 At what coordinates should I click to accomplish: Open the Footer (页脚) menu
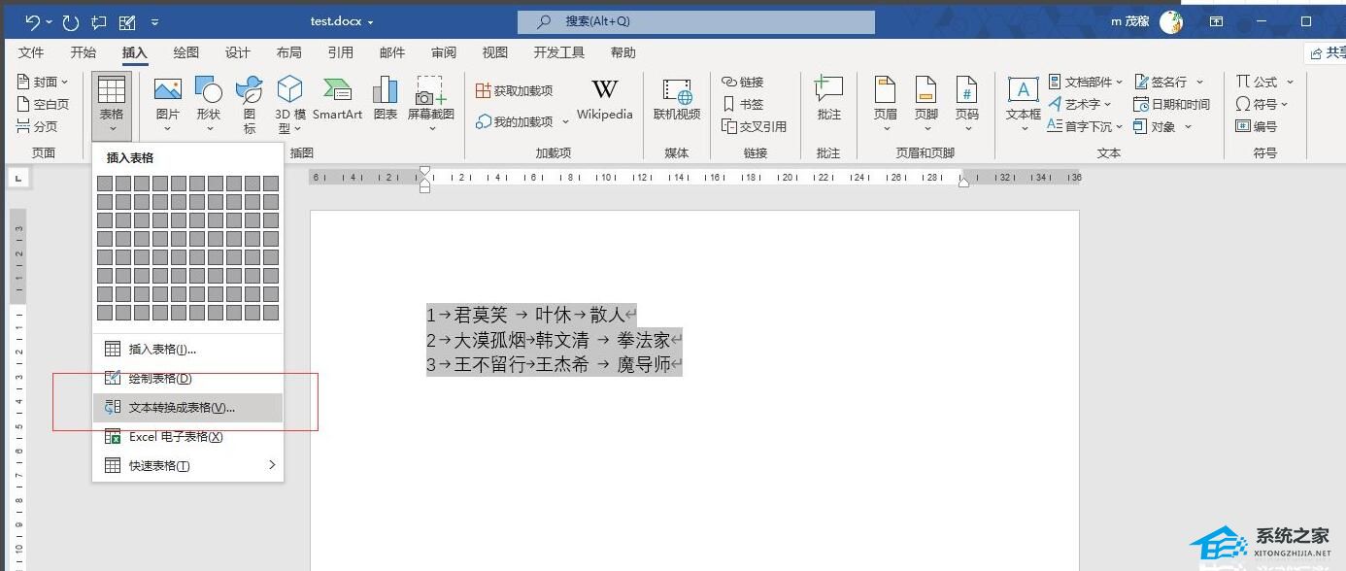(925, 105)
